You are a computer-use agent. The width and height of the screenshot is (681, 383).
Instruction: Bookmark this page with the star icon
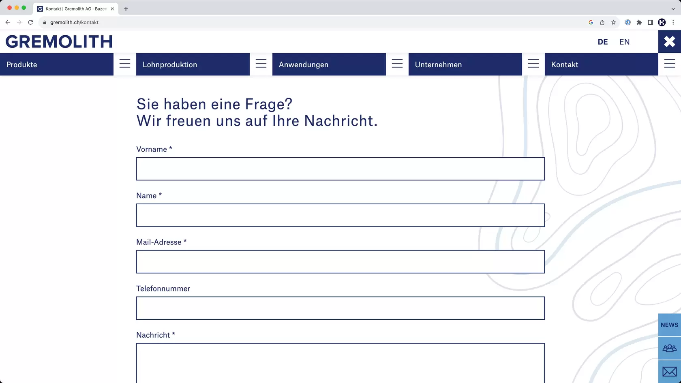(x=613, y=22)
